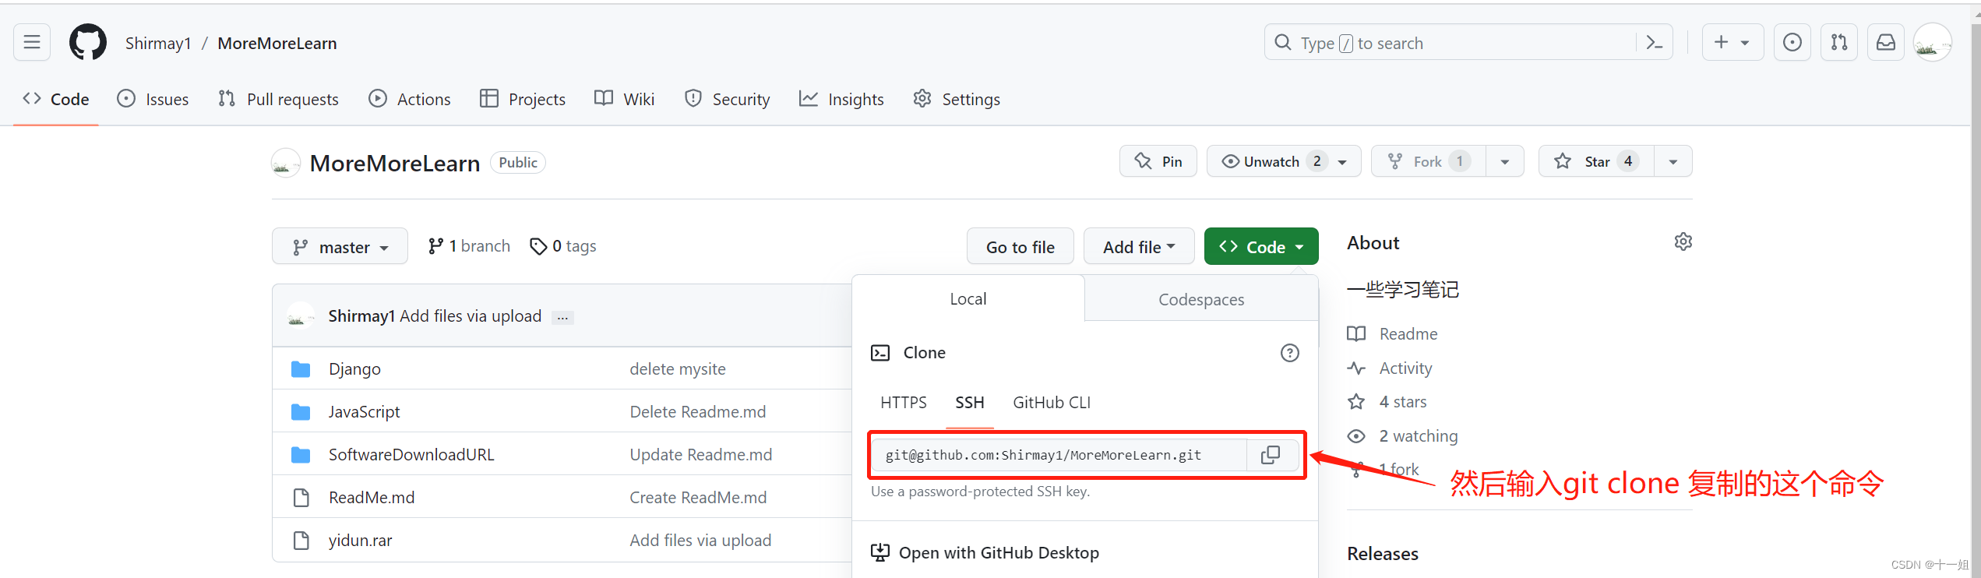Open the Wiki tab

tap(625, 99)
